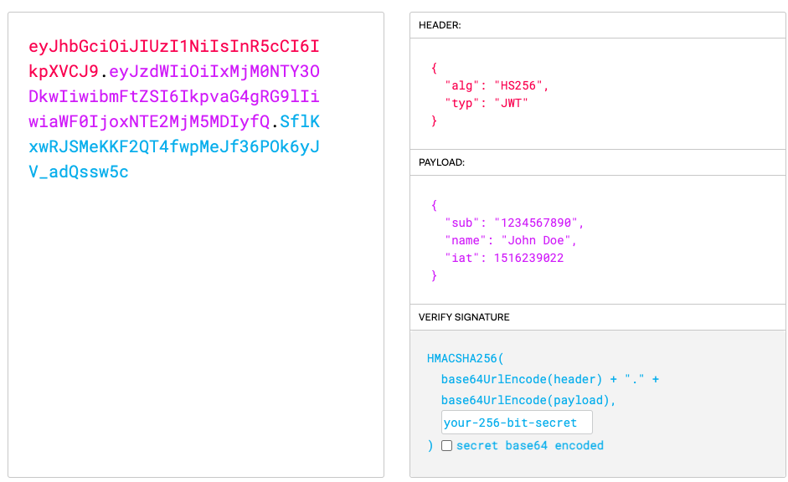The height and width of the screenshot is (482, 788).
Task: Click the purple eyJzdWIiOiIxMjM0NTY3O token segment
Action: (214, 71)
